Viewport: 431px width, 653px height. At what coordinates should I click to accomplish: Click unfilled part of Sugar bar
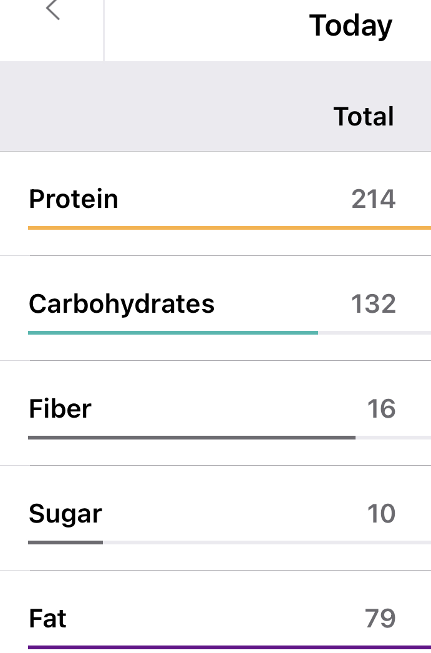(x=266, y=543)
